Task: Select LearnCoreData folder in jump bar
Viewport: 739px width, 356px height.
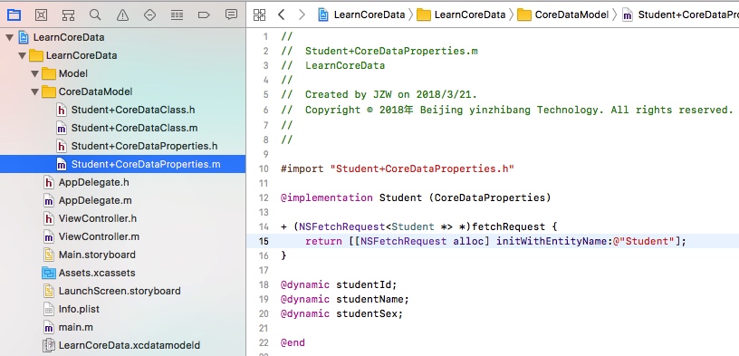Action: point(461,14)
